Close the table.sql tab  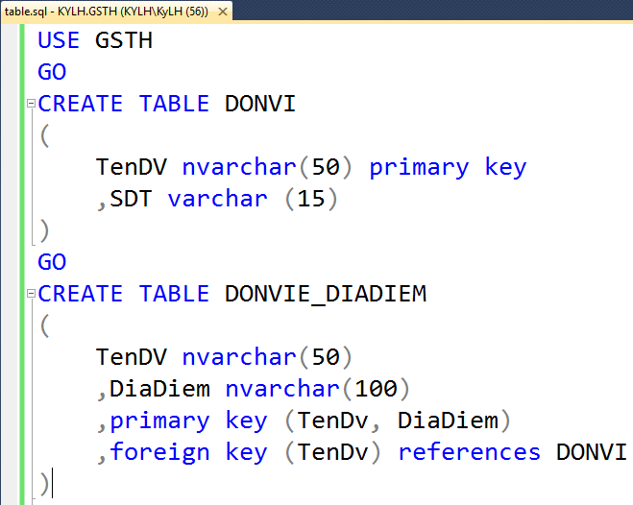click(223, 12)
